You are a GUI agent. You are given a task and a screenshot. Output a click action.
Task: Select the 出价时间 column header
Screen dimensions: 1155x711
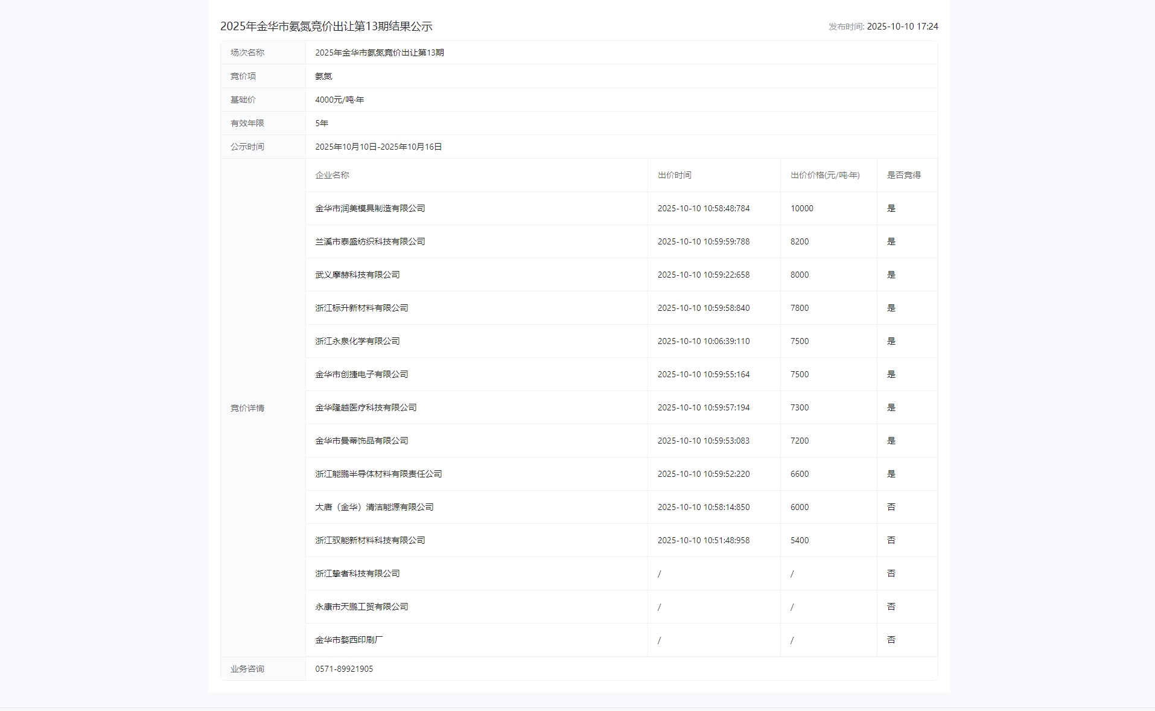[x=674, y=175]
